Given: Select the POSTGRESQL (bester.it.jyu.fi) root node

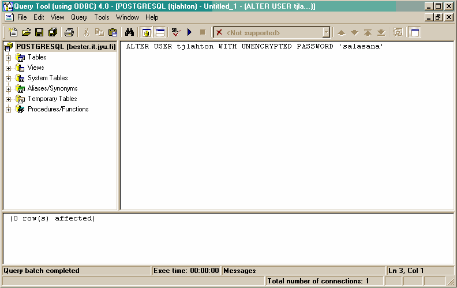Looking at the screenshot, I should [66, 47].
